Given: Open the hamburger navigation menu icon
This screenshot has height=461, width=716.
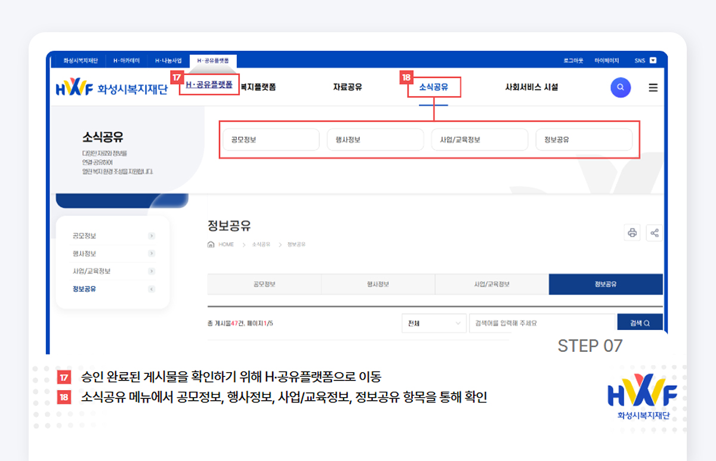Looking at the screenshot, I should 653,87.
